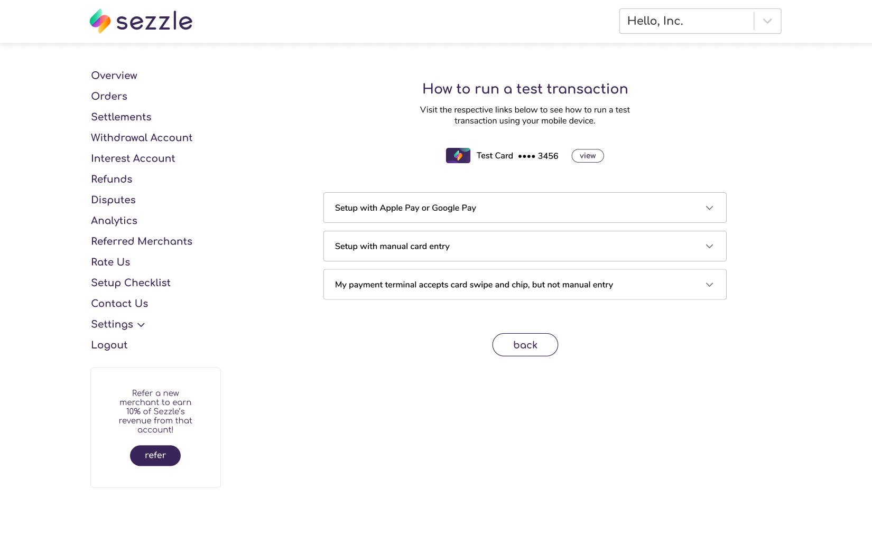Image resolution: width=872 pixels, height=545 pixels.
Task: Navigate to Settlements
Action: [x=121, y=117]
